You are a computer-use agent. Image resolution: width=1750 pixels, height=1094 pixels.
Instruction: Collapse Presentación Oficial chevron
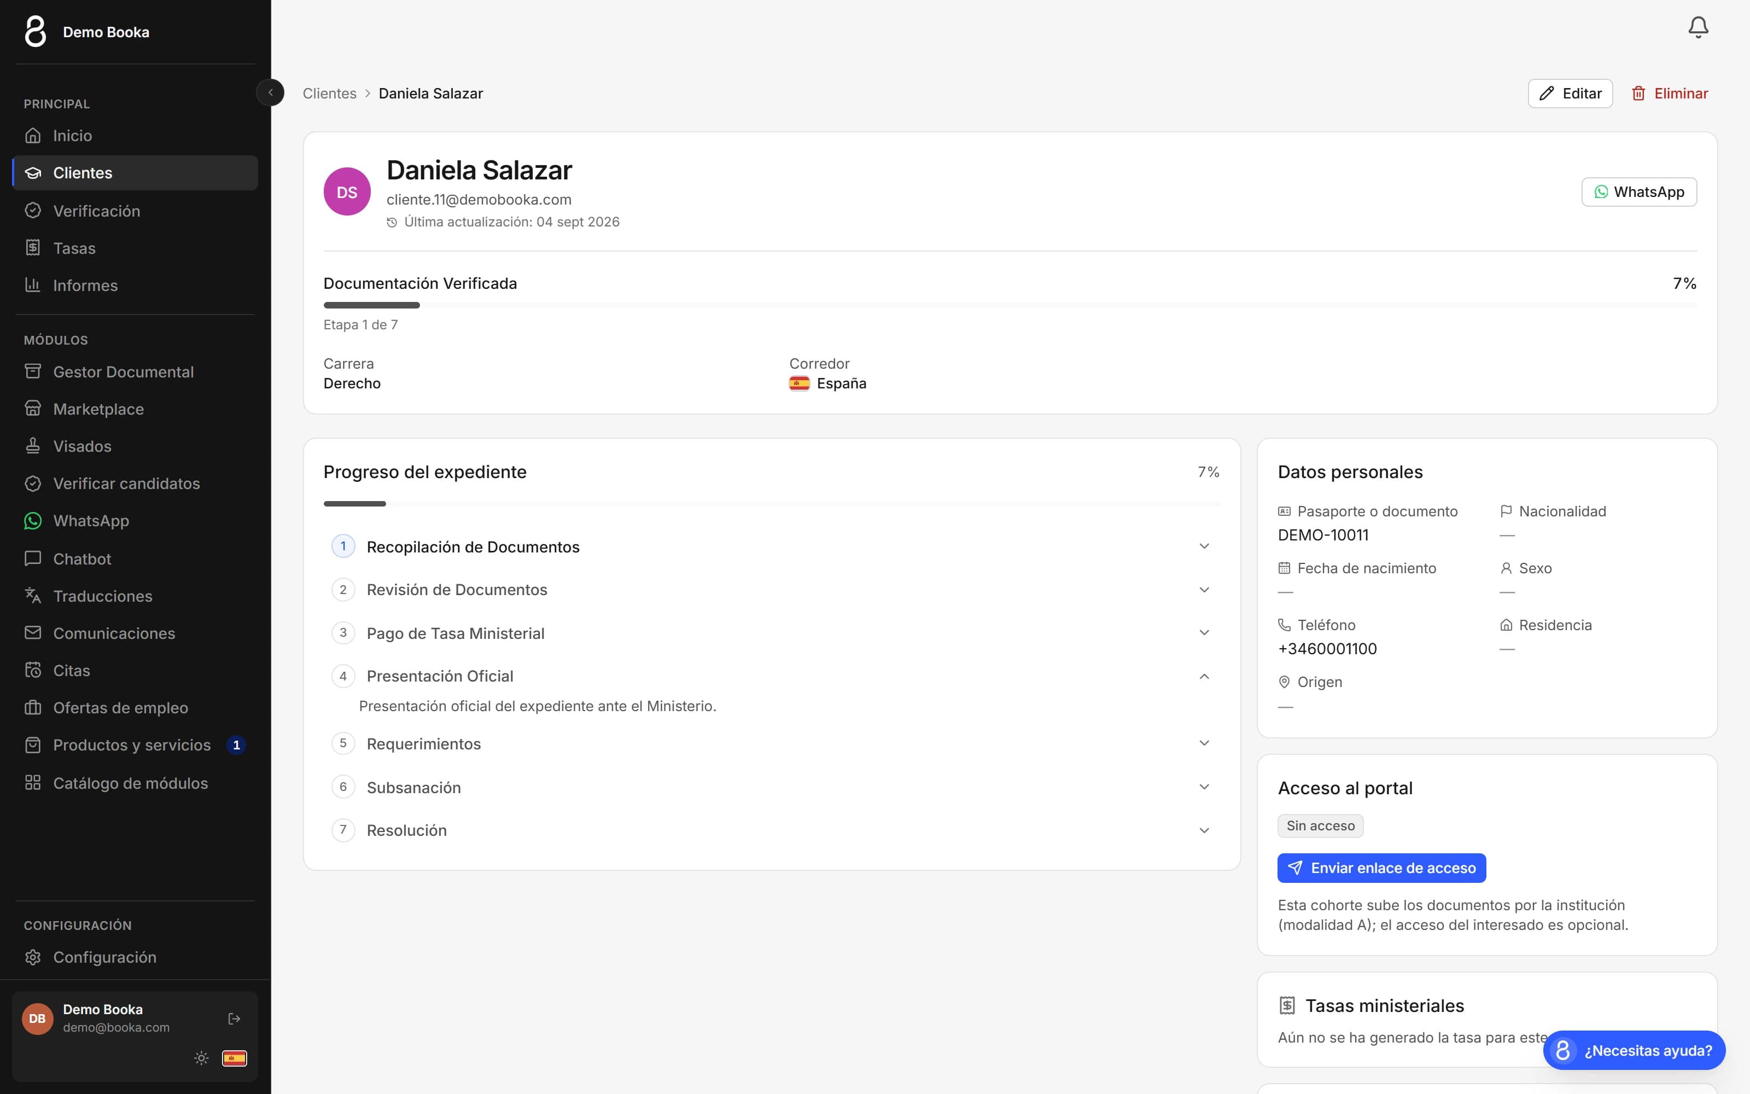[x=1204, y=677]
